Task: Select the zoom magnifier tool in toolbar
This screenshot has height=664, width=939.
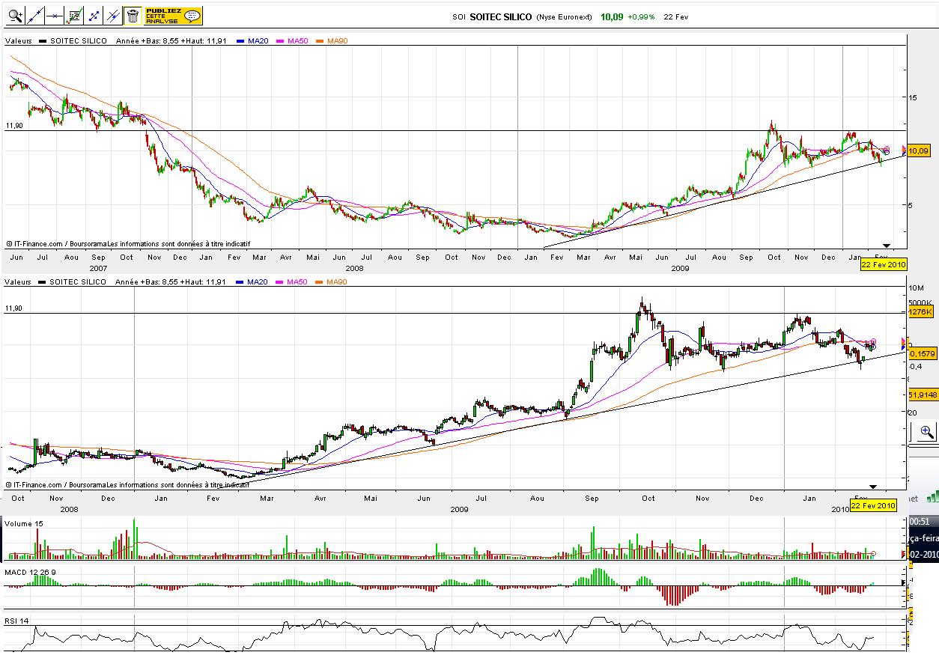Action: coord(15,14)
